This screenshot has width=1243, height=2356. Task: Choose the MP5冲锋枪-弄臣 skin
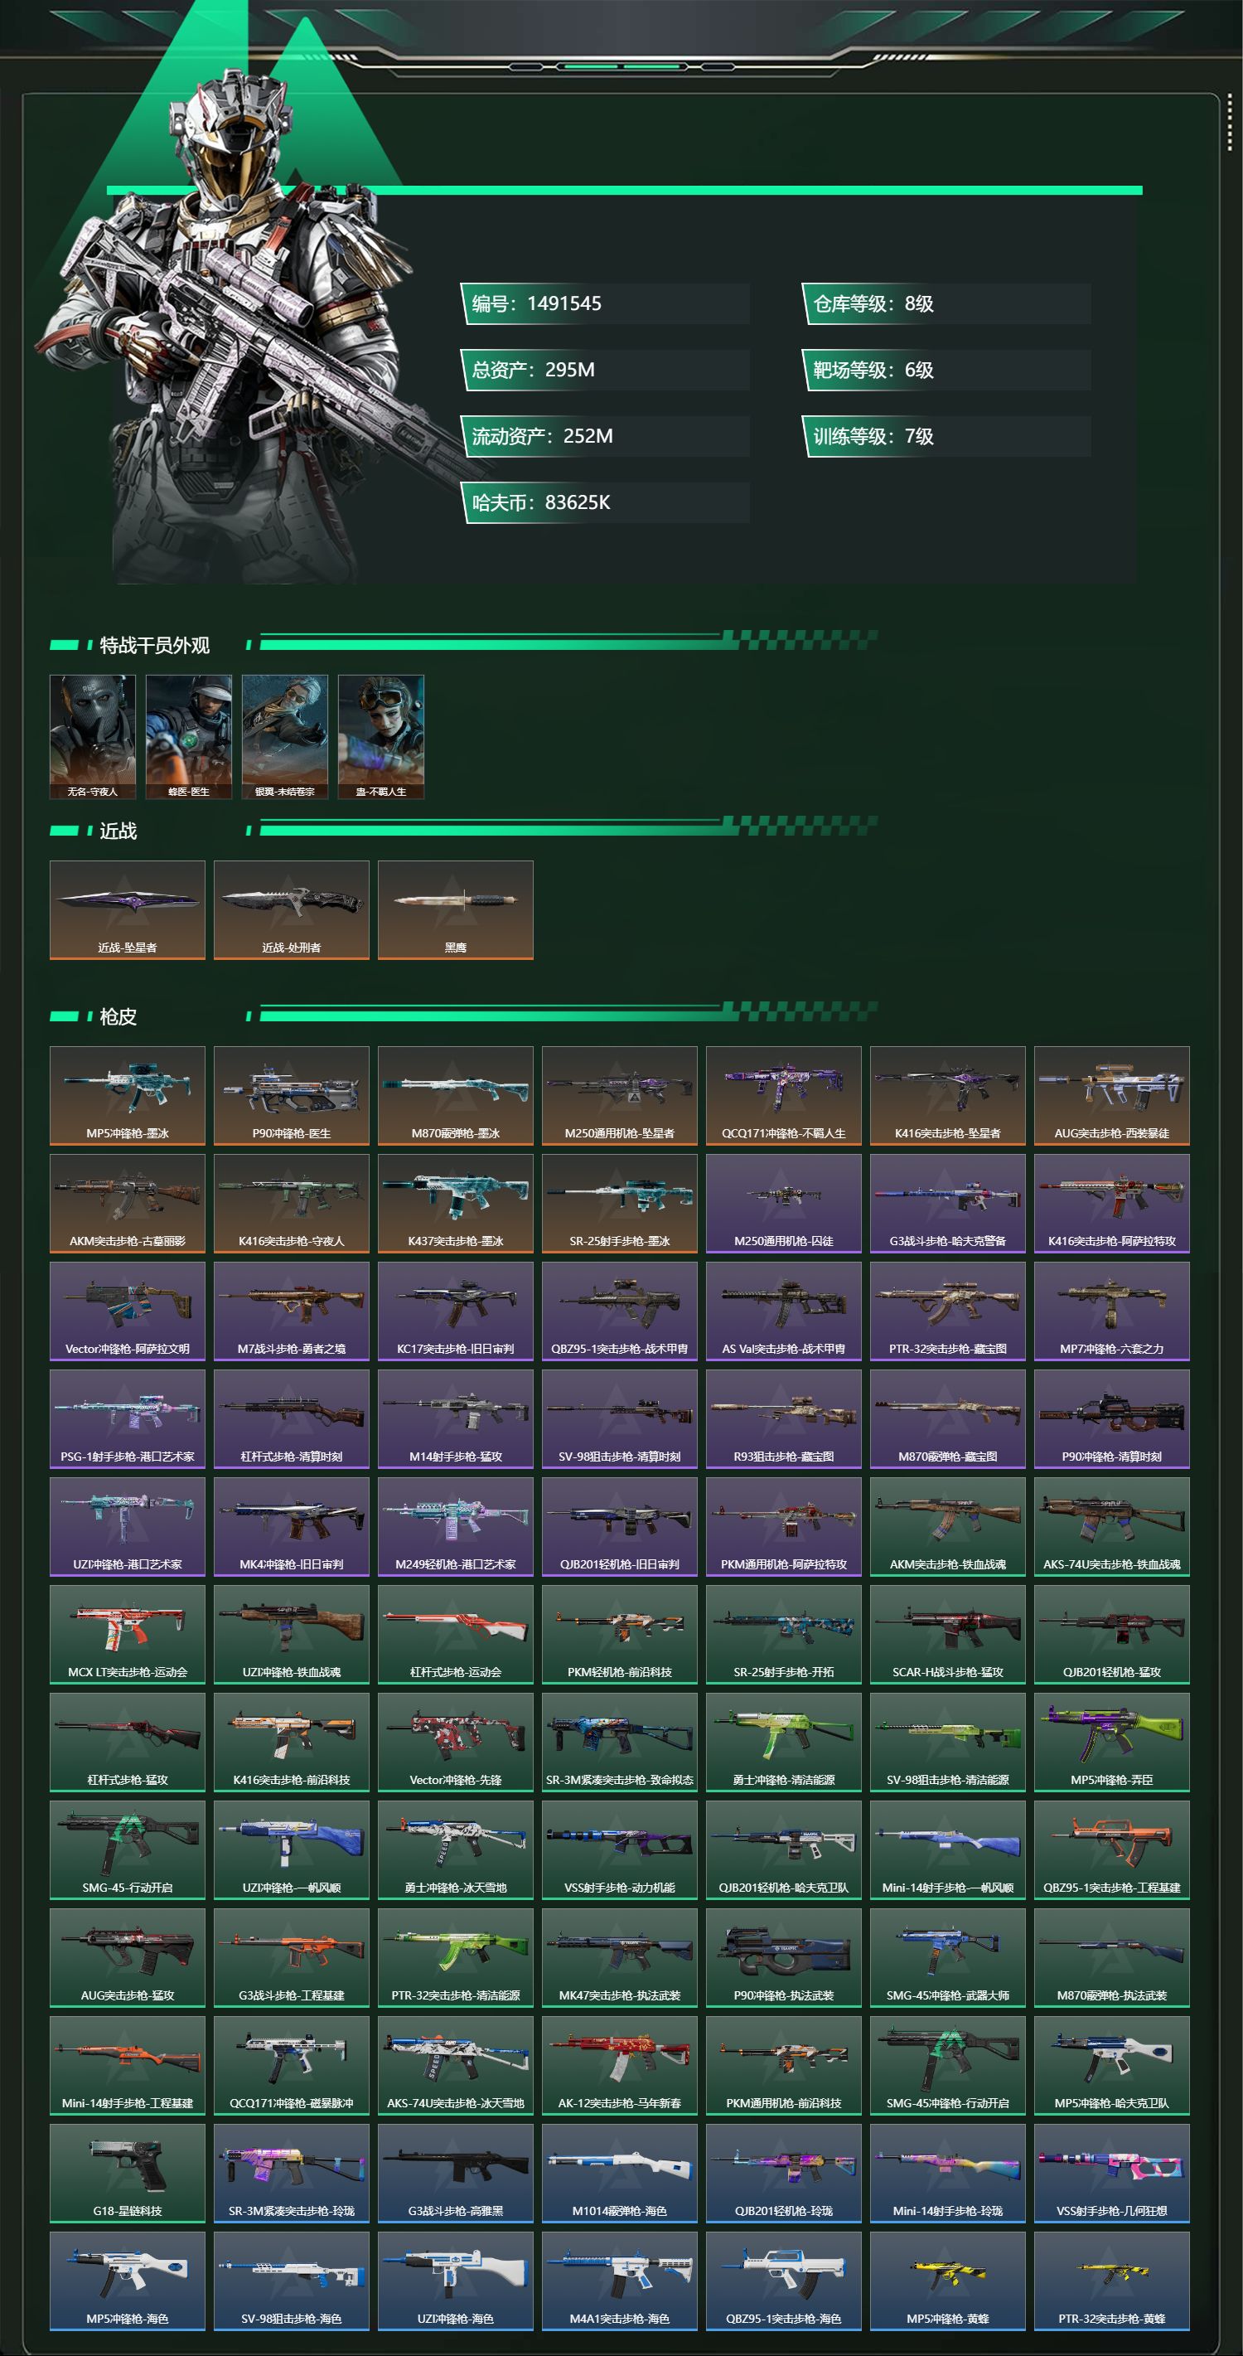click(x=1111, y=1743)
